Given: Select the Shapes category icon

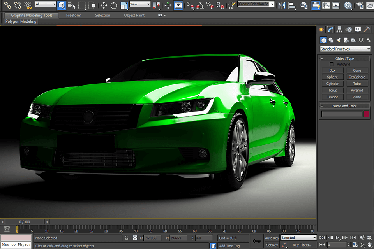Looking at the screenshot, I should (331, 40).
